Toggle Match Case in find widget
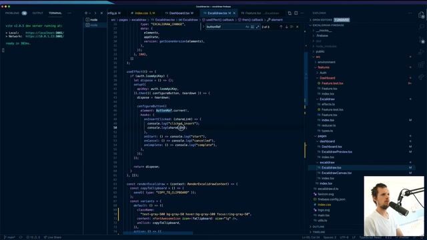The image size is (427, 240). (248, 27)
